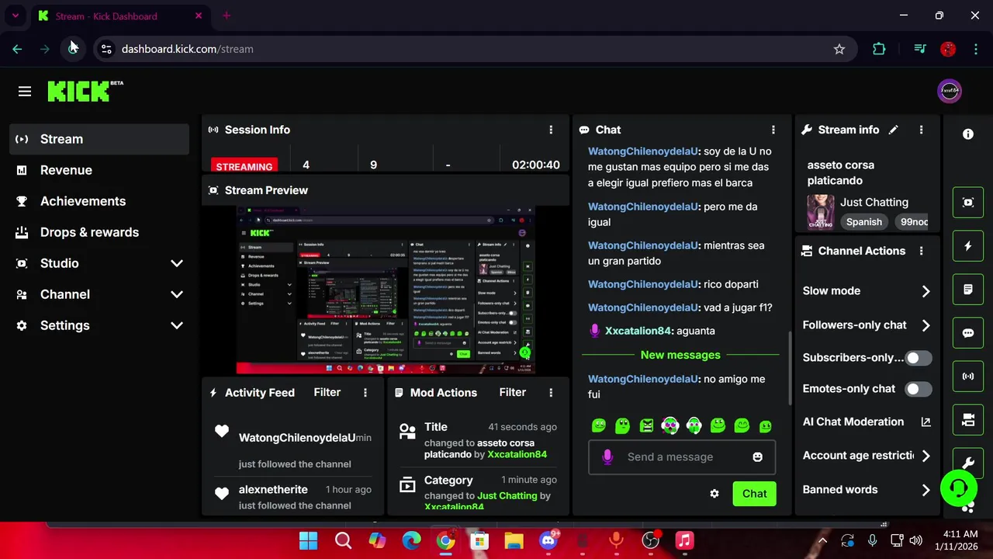Click Just Chatting category in Stream info
Viewport: 993px width, 559px height.
click(x=874, y=202)
